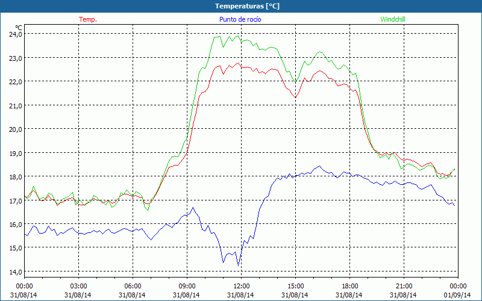Viewport: 482px width, 301px height.
Task: Click the '09:00' time axis label
Action: 187,287
